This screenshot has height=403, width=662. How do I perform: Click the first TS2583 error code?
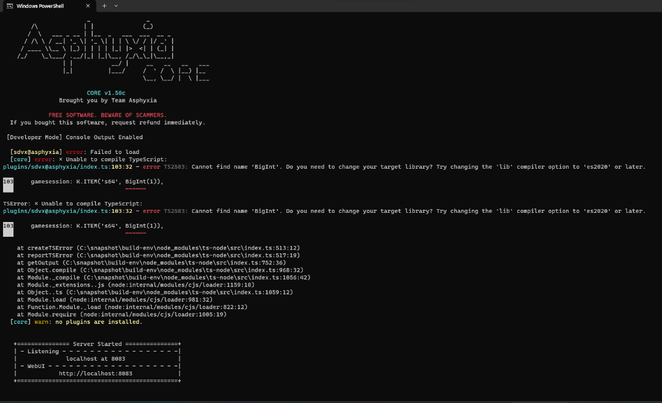[176, 167]
